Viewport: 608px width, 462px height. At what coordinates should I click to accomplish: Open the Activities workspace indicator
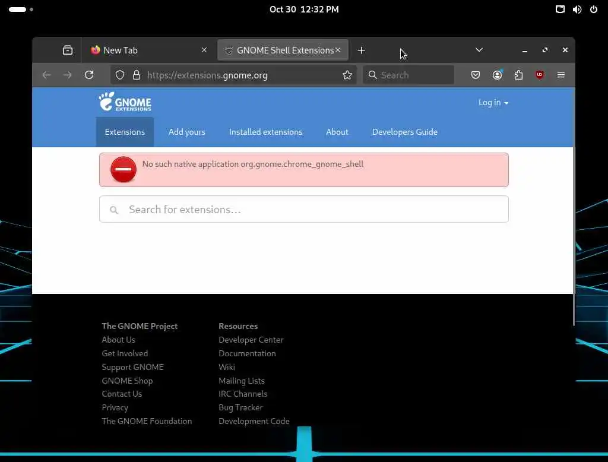point(21,10)
